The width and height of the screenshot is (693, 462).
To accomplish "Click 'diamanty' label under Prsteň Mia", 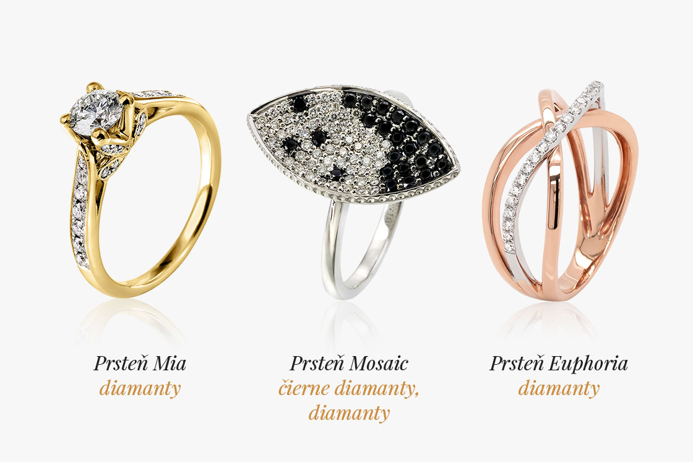I will click(140, 389).
